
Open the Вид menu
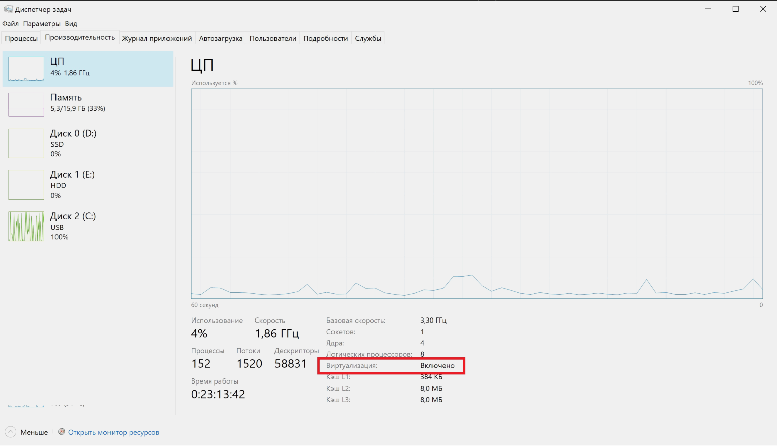pyautogui.click(x=71, y=24)
